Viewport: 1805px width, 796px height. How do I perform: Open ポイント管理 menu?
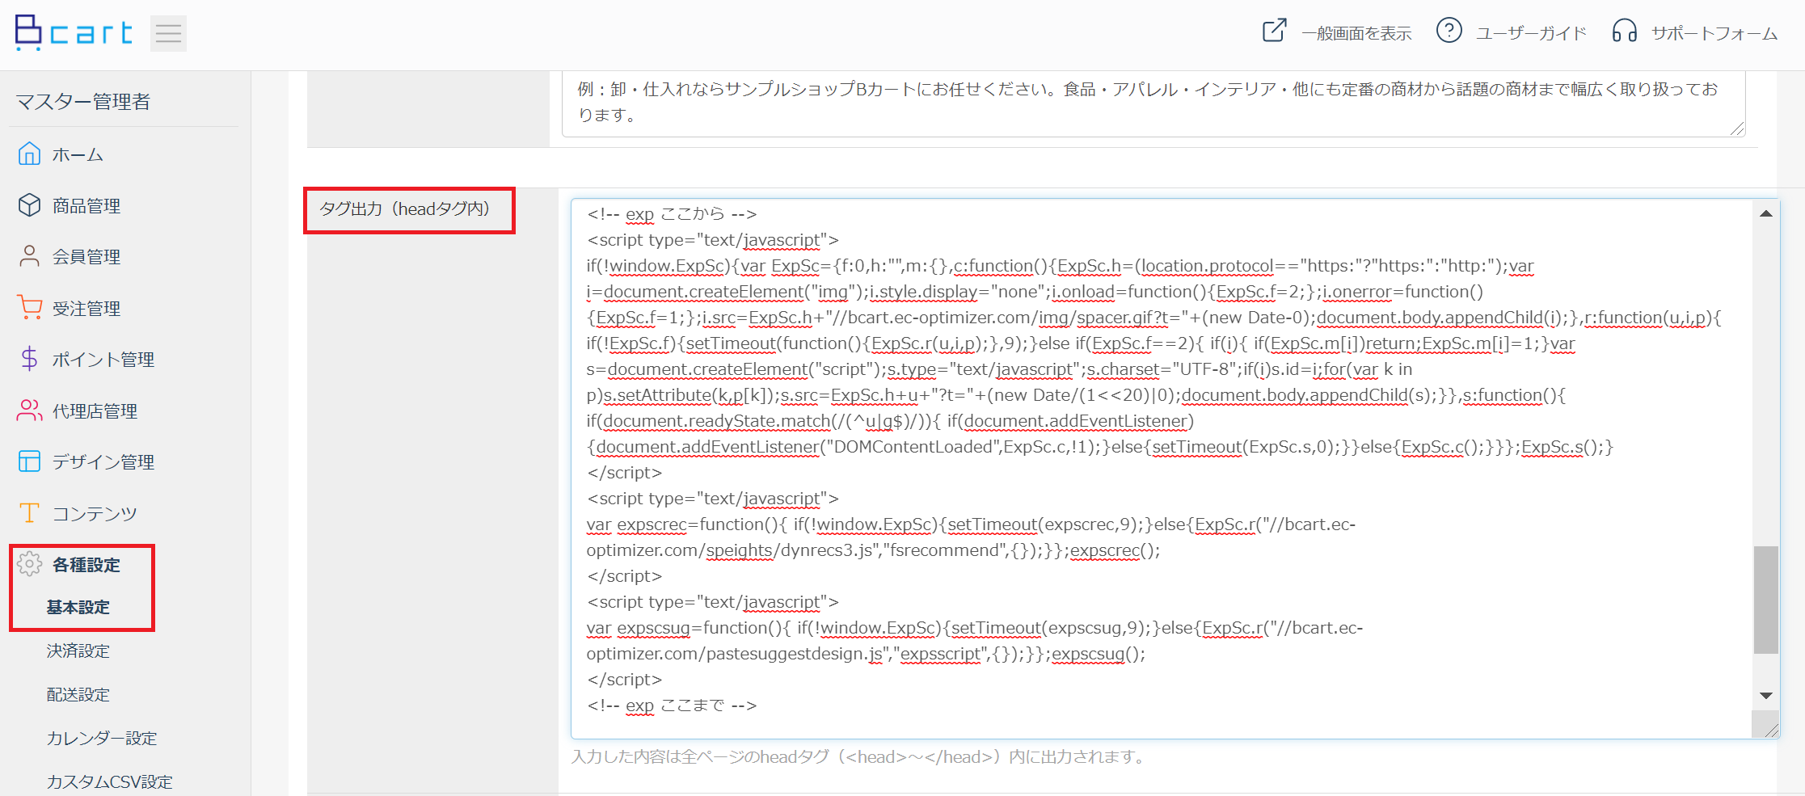[103, 360]
